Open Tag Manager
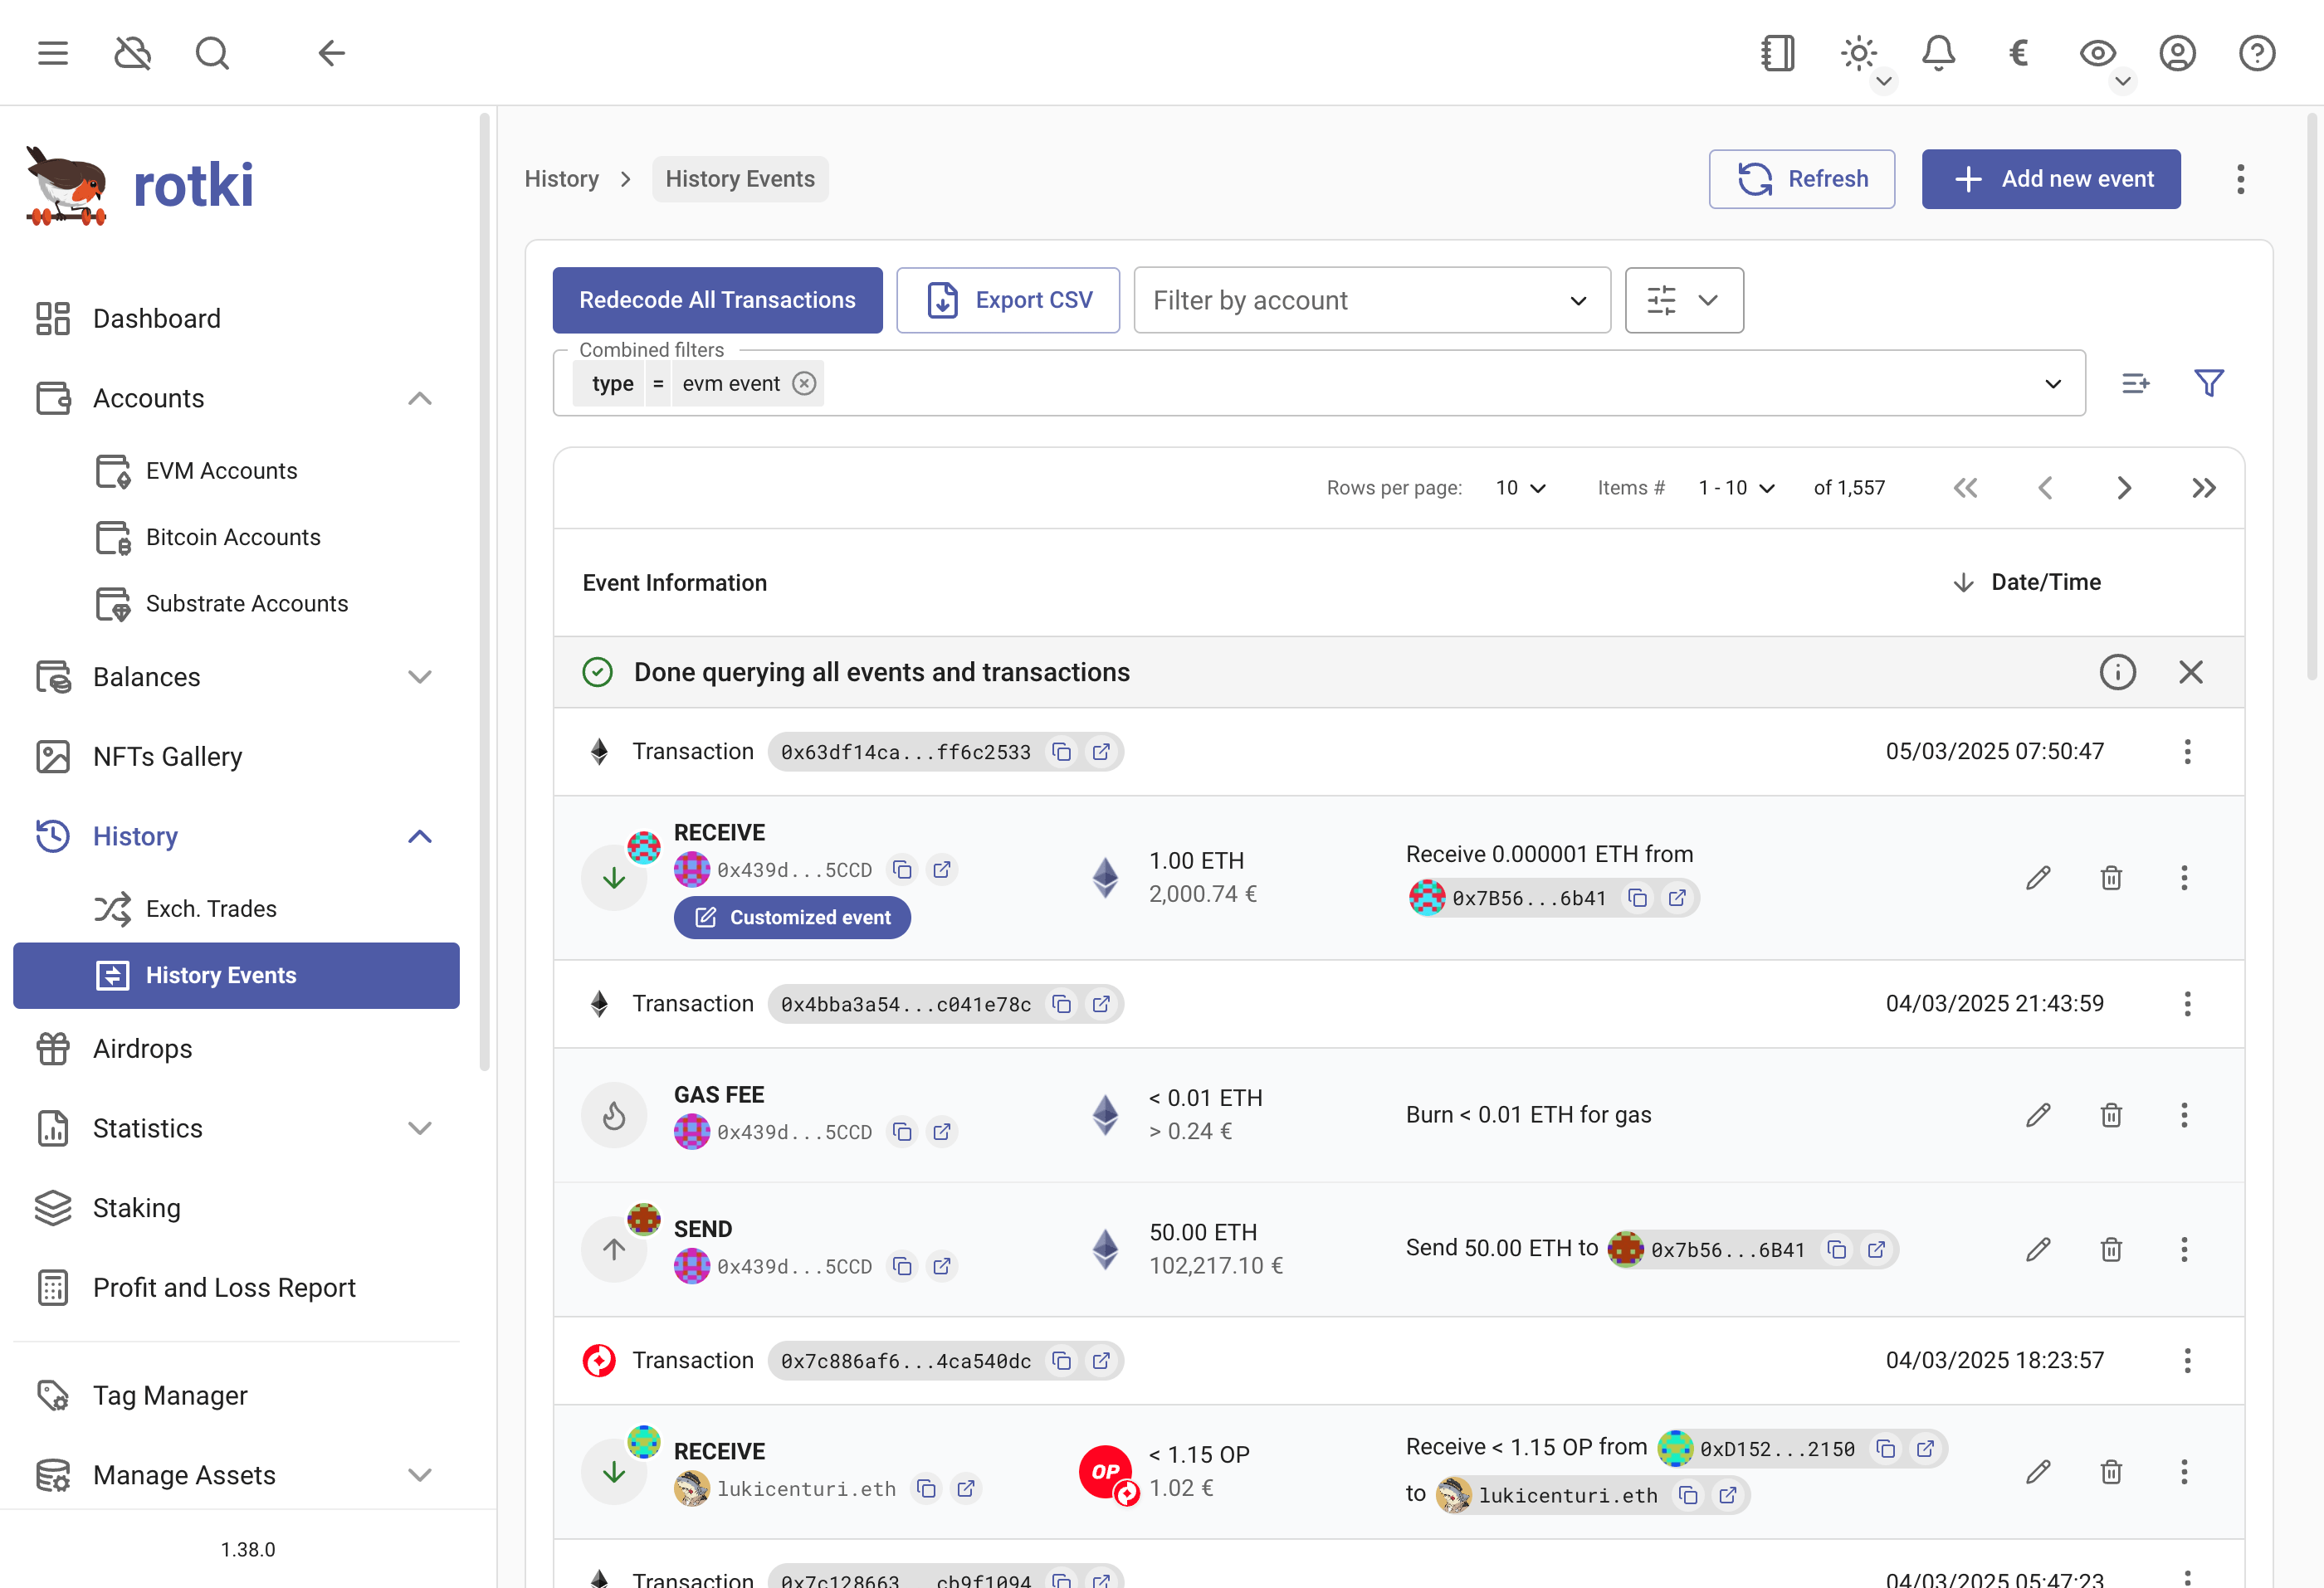This screenshot has width=2324, height=1588. 236,1396
